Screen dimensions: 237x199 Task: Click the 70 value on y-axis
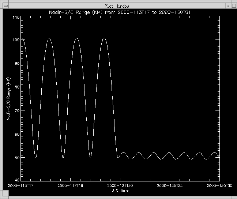click(x=16, y=110)
